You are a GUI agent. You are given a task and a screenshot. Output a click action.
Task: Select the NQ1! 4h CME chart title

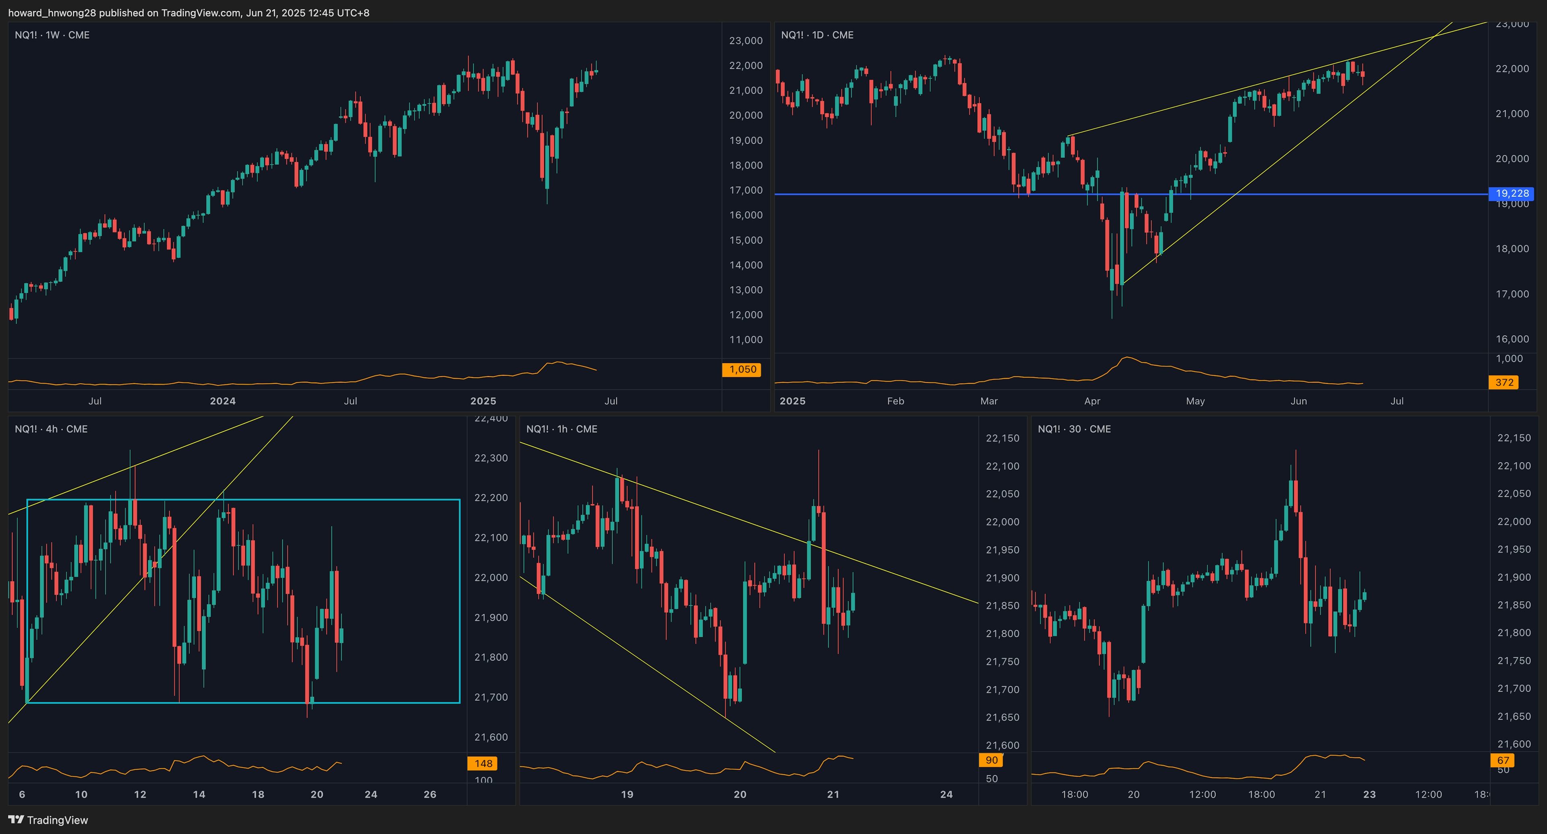(x=51, y=429)
